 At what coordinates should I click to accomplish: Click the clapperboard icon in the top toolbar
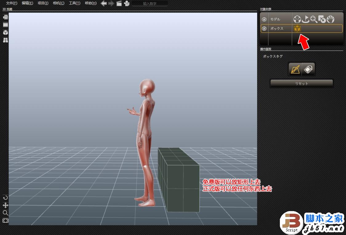coord(119,4)
